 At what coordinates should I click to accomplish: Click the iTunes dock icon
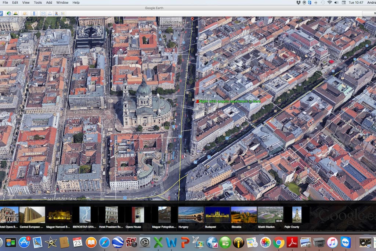pyautogui.click(x=332, y=242)
